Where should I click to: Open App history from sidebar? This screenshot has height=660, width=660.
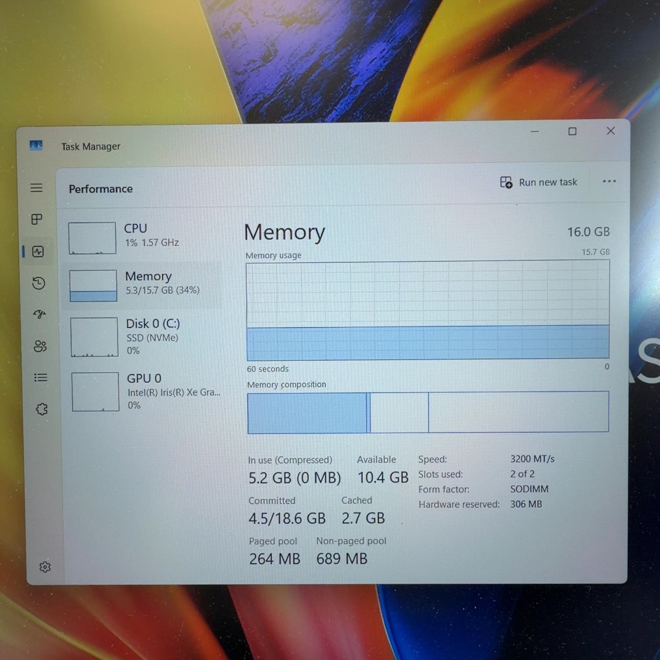(39, 283)
